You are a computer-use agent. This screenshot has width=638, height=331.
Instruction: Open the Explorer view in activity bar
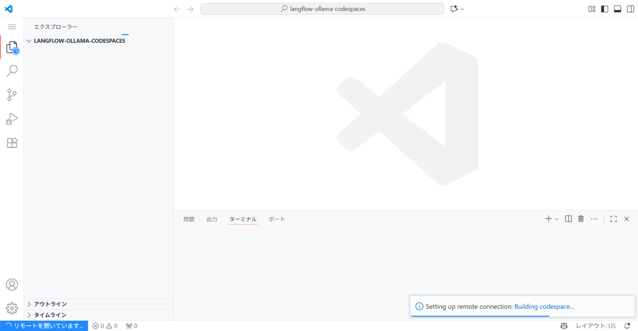(12, 47)
